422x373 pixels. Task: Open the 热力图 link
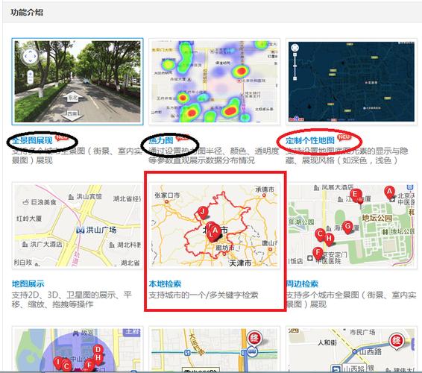(x=160, y=140)
